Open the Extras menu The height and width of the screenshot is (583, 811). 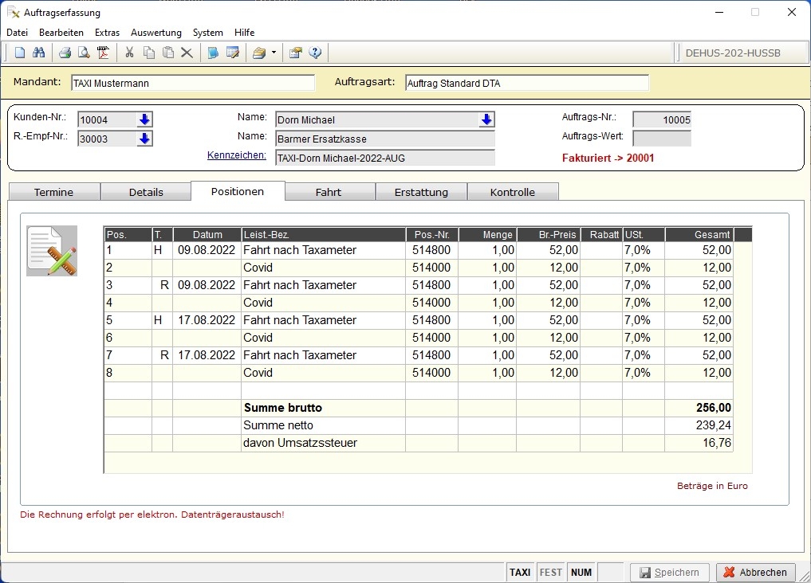pyautogui.click(x=107, y=33)
